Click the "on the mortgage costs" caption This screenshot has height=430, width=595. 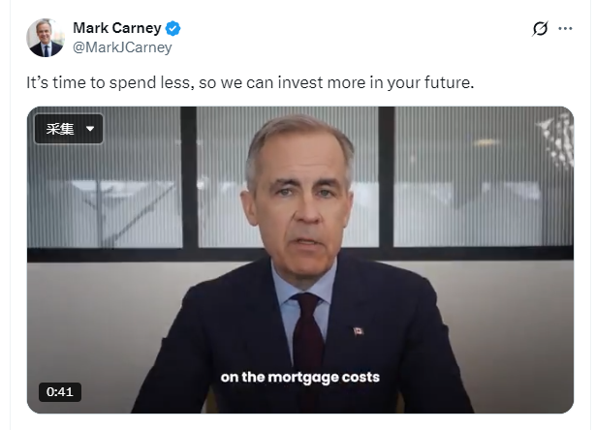(x=299, y=378)
